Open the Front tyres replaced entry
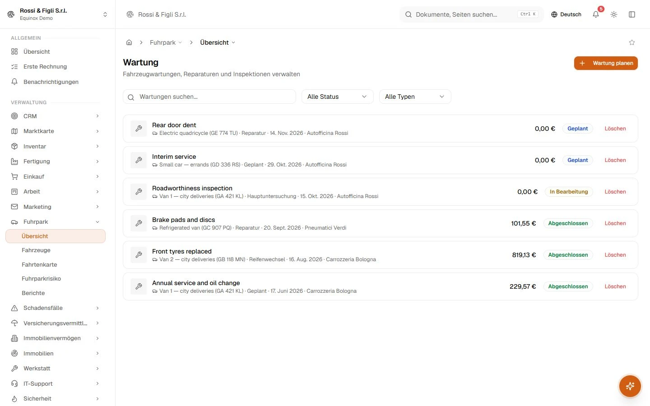 (381, 255)
